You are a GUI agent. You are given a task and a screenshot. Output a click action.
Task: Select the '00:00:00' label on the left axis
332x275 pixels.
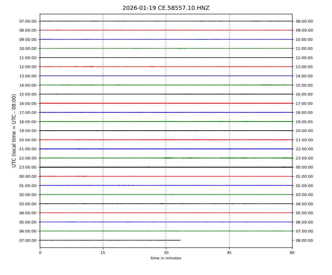(28, 176)
